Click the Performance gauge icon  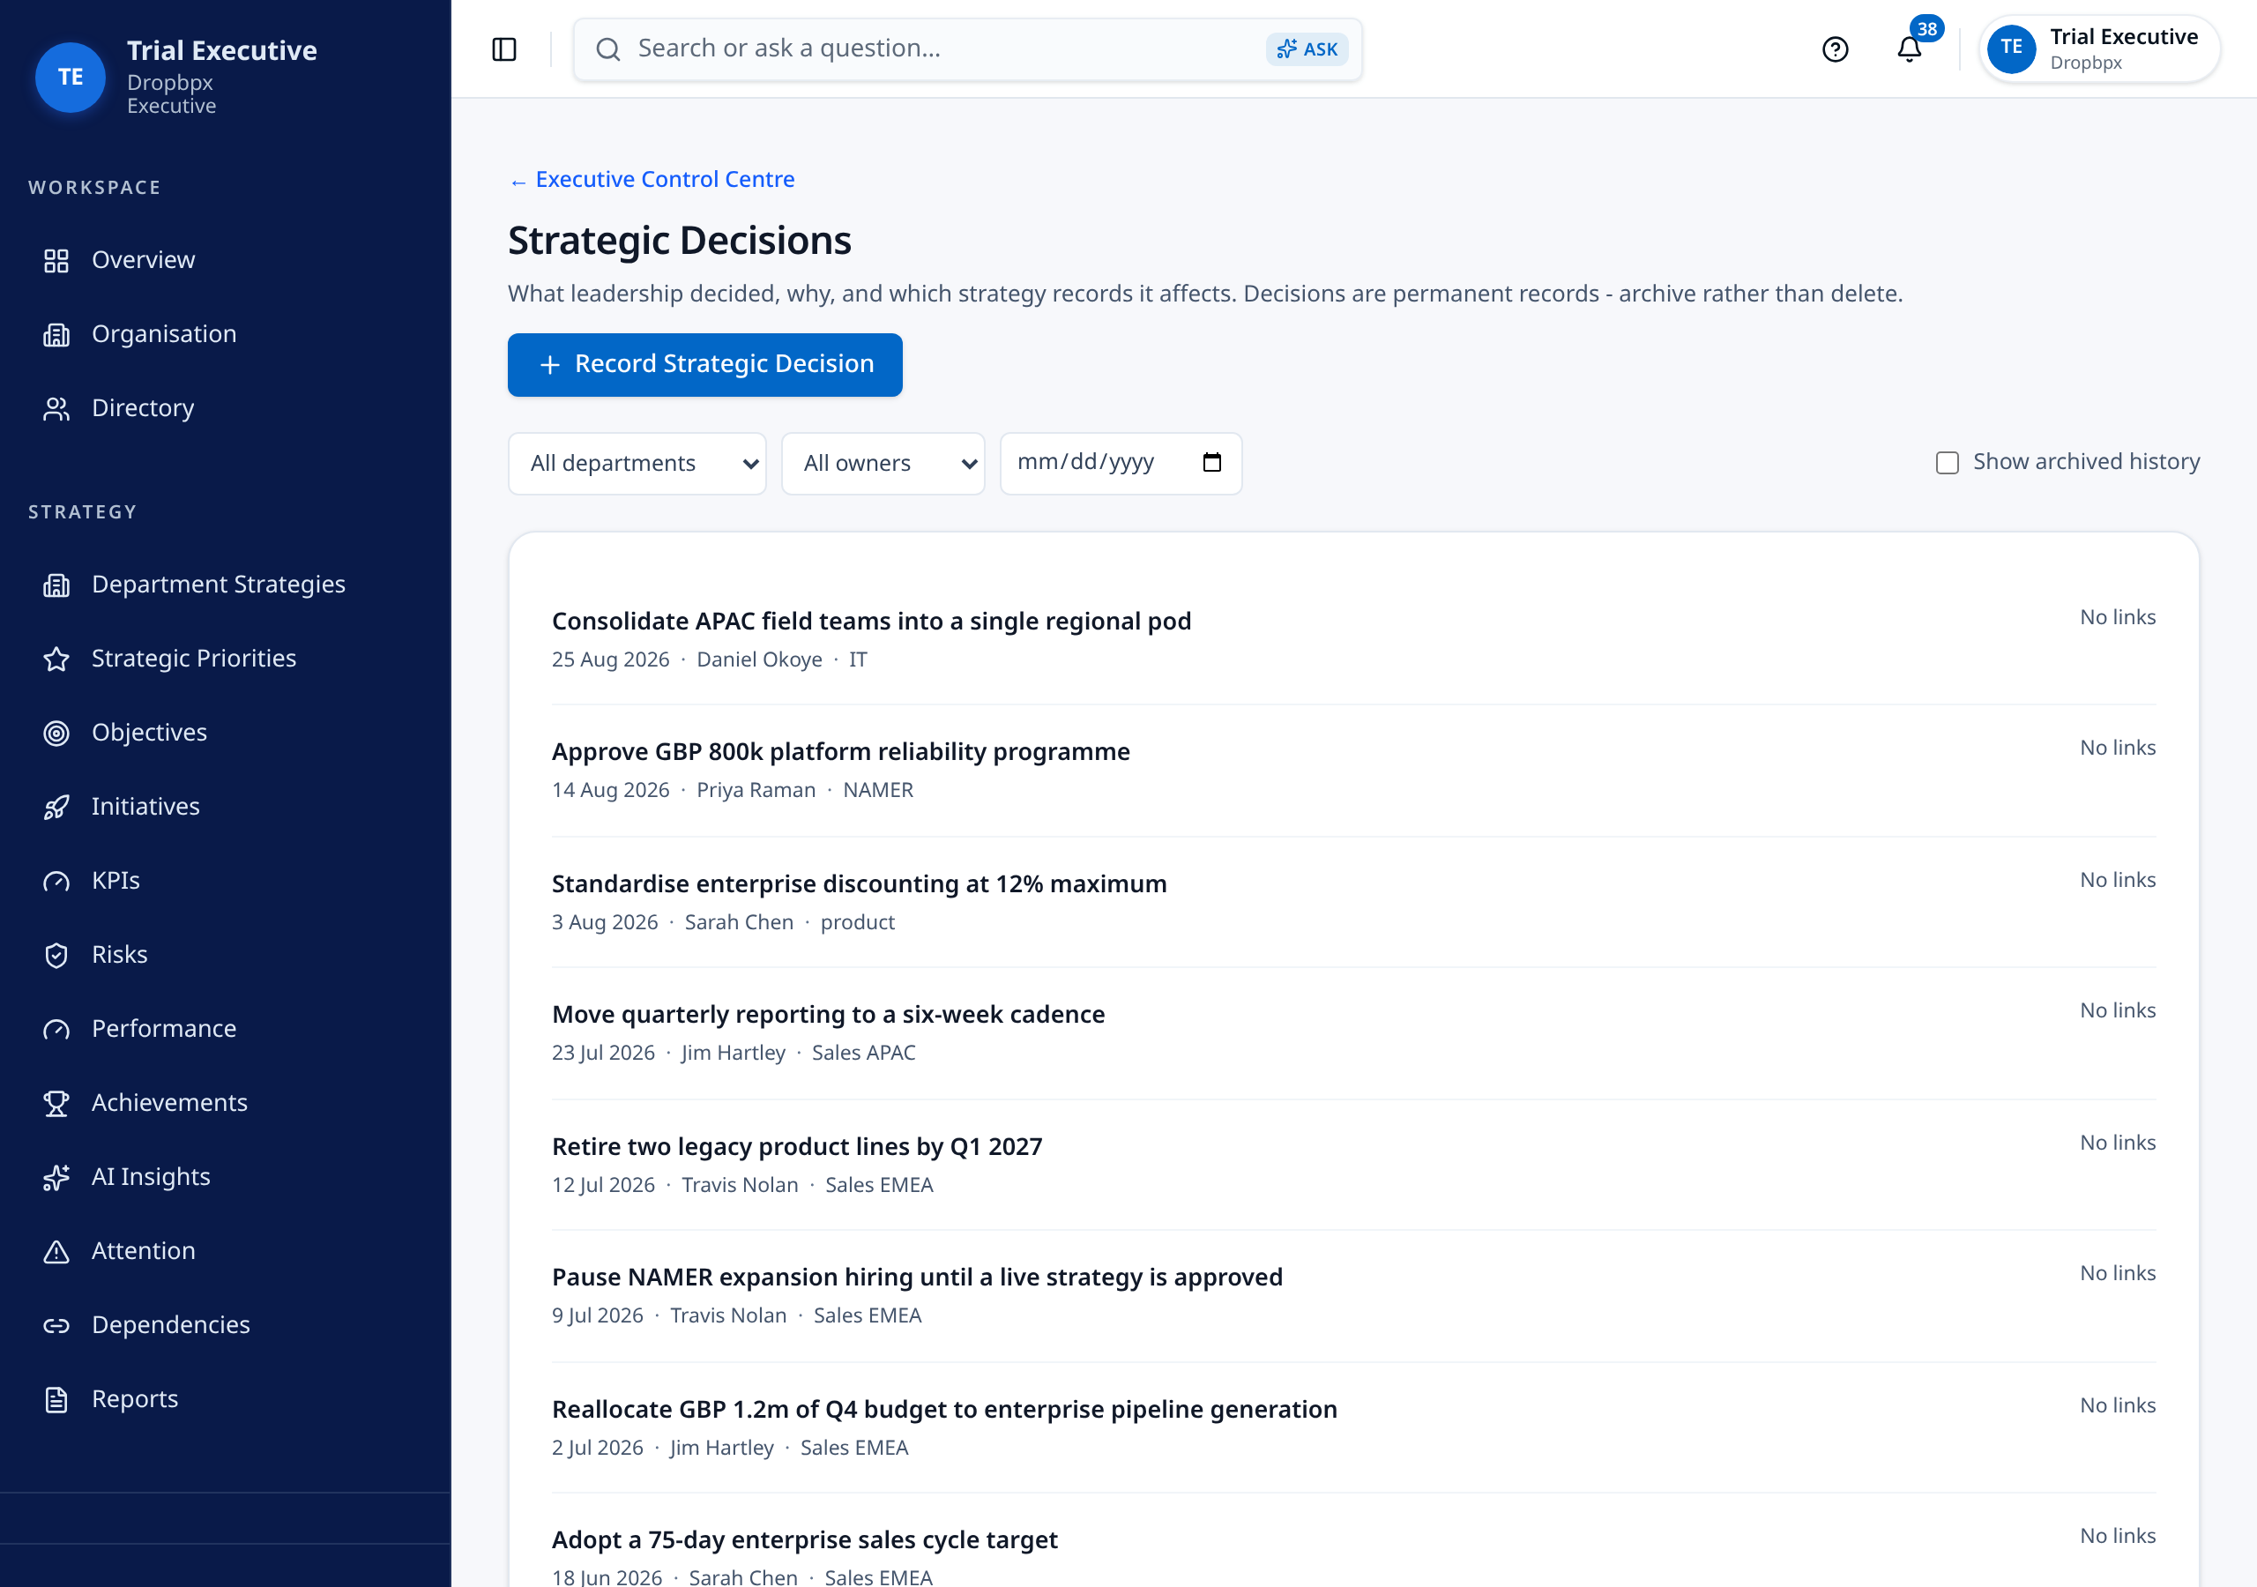click(x=56, y=1029)
